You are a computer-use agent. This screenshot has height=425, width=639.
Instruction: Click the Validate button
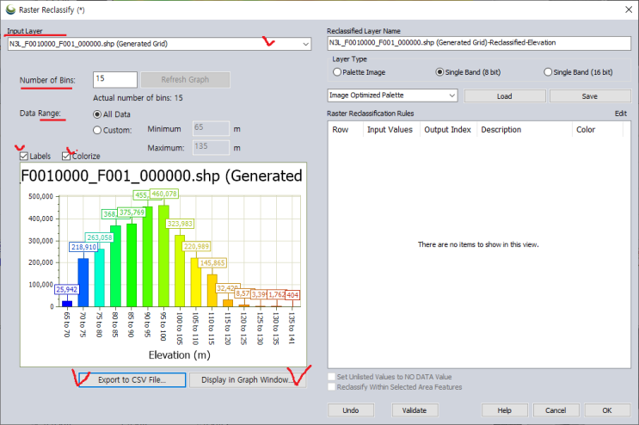coord(415,410)
